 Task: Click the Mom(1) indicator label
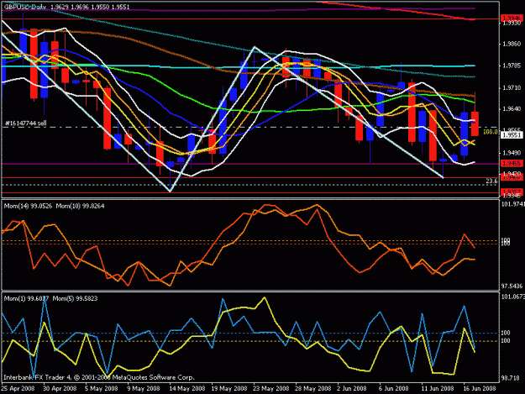click(x=26, y=298)
